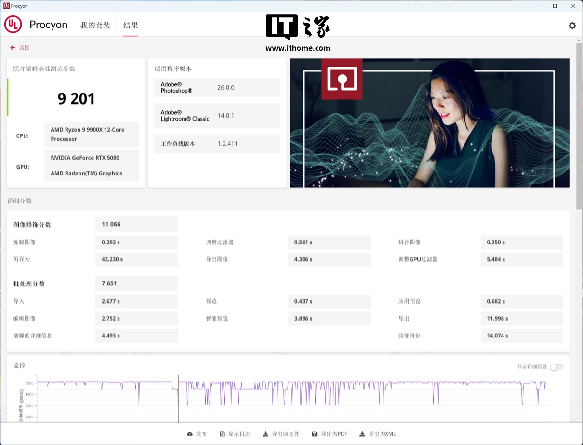Switch to the 我的套装 tab
This screenshot has height=445, width=583.
(x=95, y=25)
